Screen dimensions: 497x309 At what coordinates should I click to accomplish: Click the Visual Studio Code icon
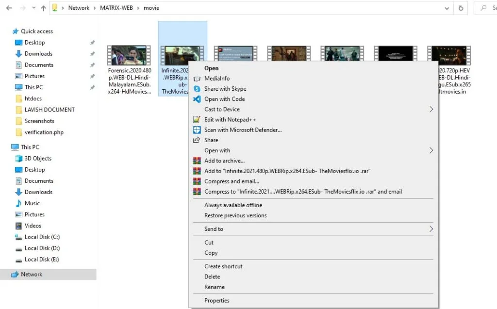[x=197, y=99]
